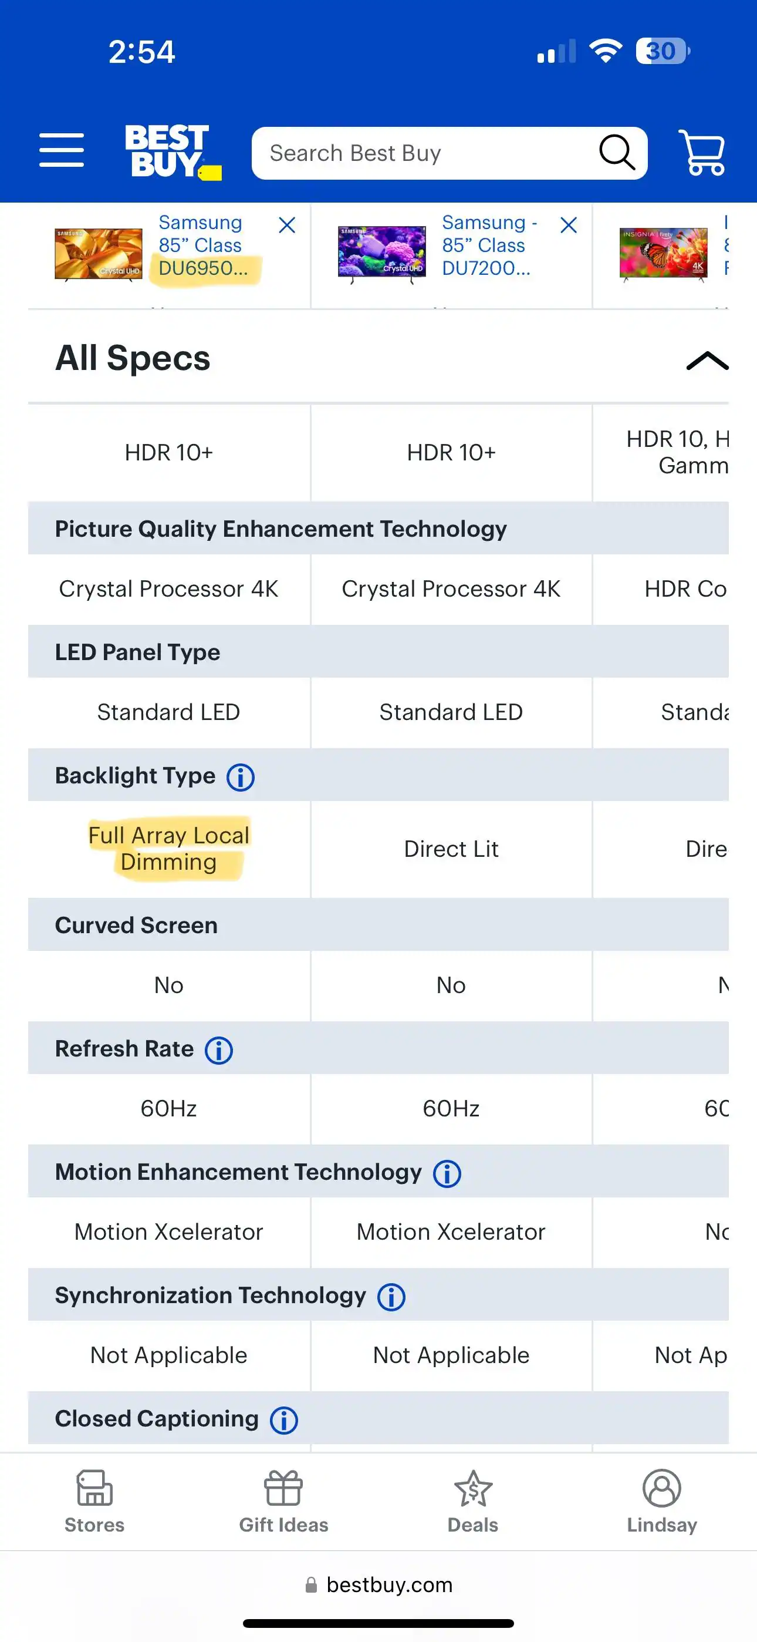Open the hamburger menu
Viewport: 757px width, 1642px height.
(x=61, y=150)
